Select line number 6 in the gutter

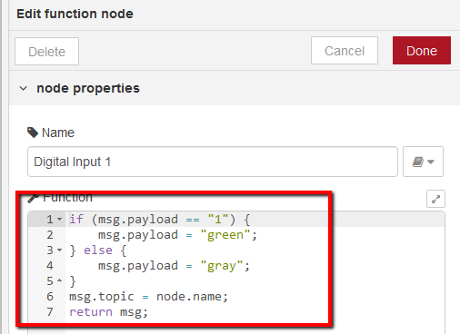click(50, 297)
